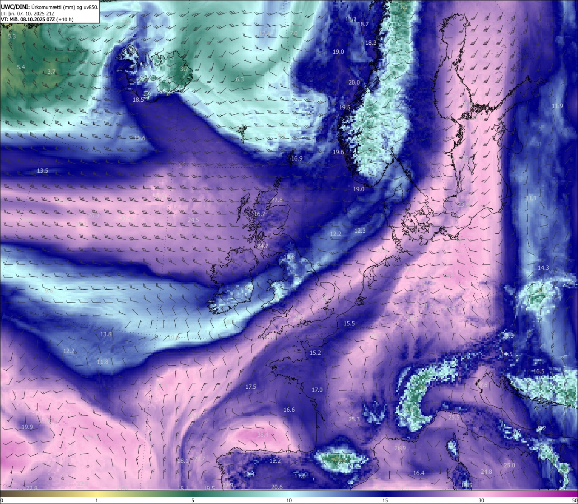Click the map value '17.0'
Screen dimensions: 578x504
(x=317, y=390)
